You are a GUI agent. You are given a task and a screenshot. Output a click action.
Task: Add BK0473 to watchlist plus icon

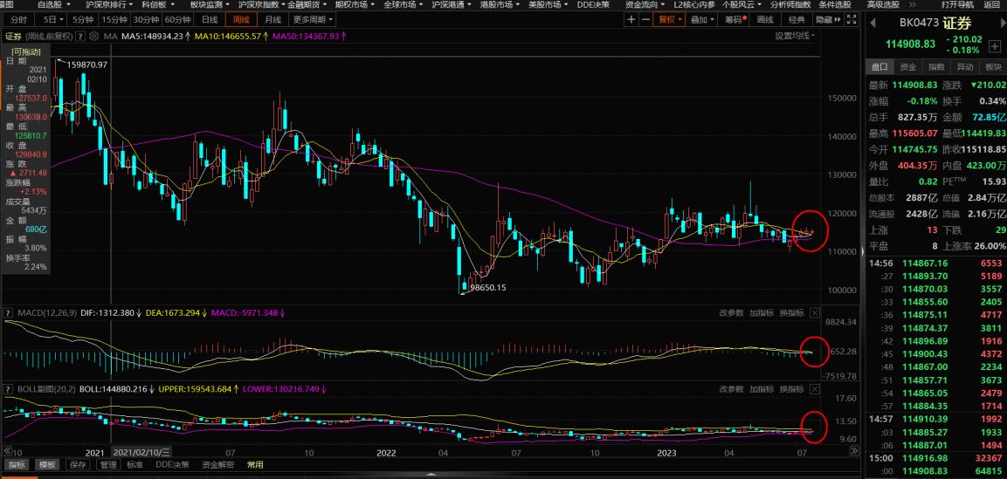tap(994, 47)
